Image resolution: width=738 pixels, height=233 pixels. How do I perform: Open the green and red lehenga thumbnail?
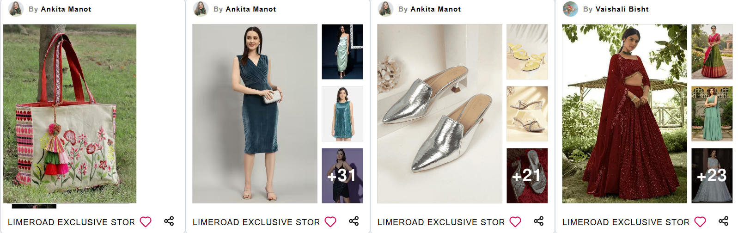(x=712, y=52)
